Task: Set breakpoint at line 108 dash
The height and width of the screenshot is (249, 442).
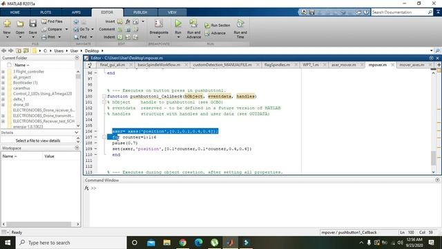Action: [x=95, y=143]
